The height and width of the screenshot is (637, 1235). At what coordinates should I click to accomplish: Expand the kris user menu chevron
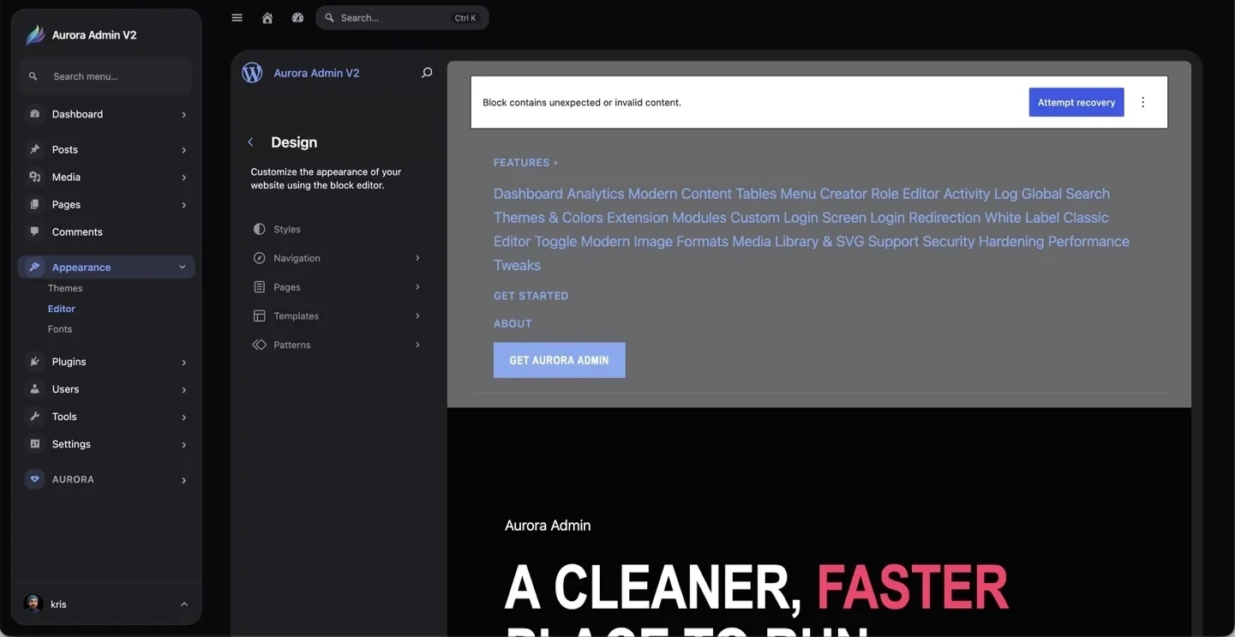click(183, 604)
